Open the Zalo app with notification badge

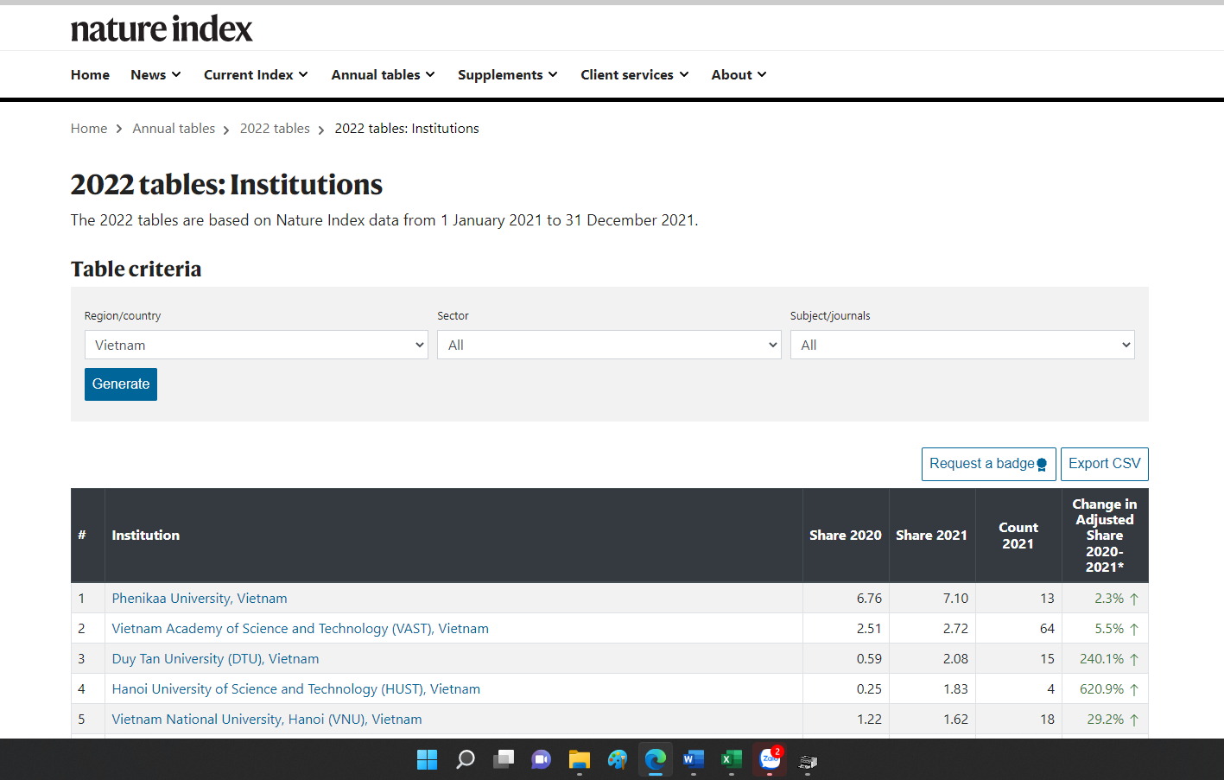click(770, 758)
